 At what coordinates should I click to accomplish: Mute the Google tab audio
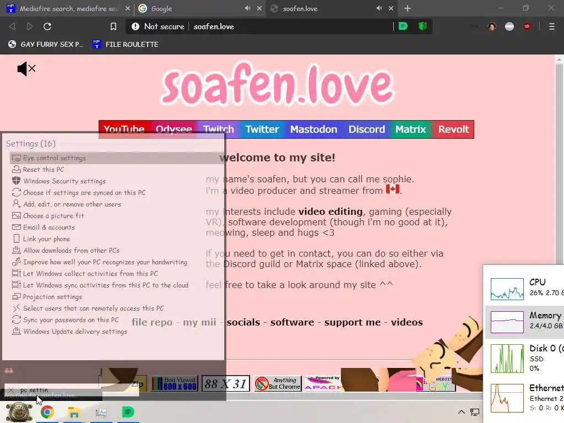click(247, 8)
